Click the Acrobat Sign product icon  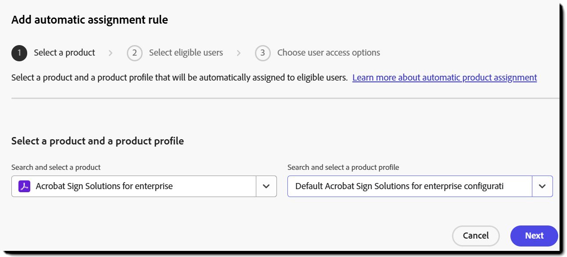click(25, 186)
